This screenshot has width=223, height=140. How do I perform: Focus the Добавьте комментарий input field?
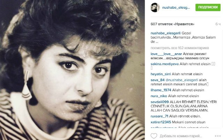click(x=181, y=136)
